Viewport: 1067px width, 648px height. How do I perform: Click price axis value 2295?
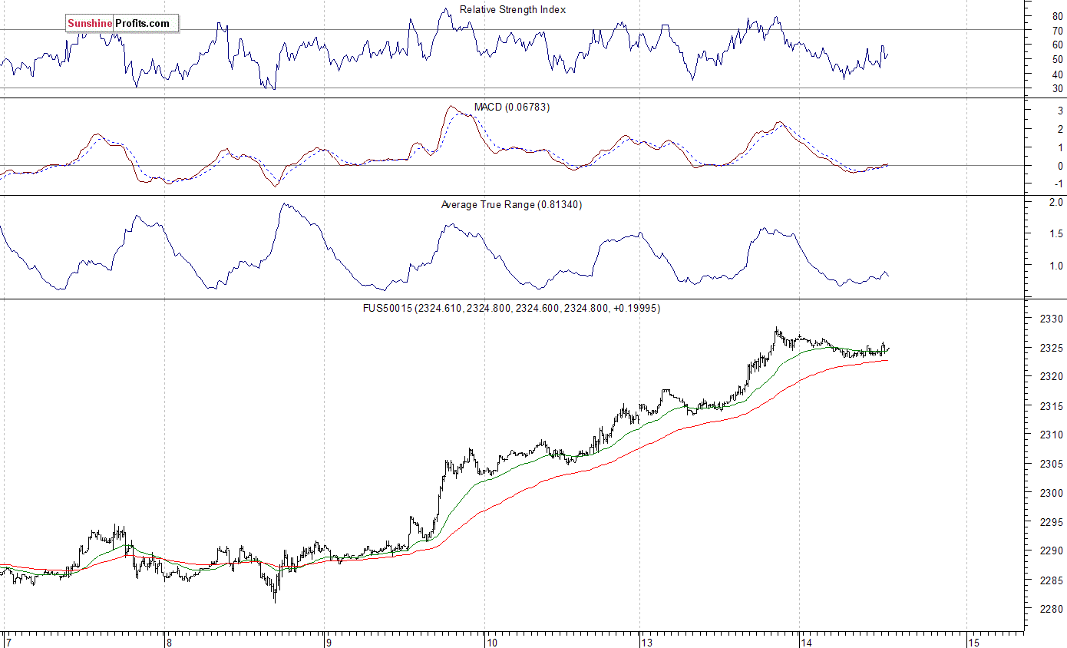[x=1052, y=522]
